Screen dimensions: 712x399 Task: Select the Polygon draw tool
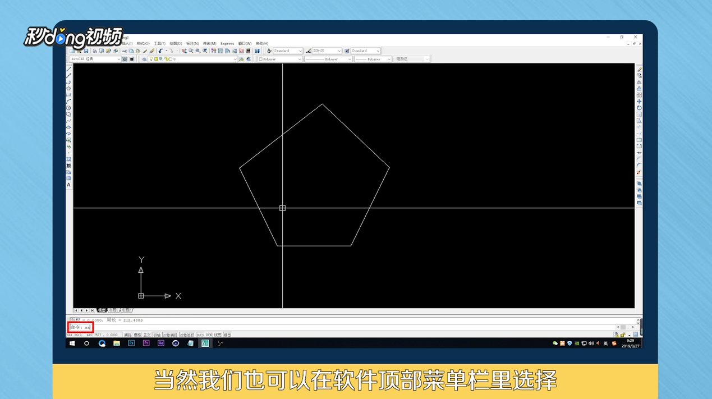click(x=68, y=88)
